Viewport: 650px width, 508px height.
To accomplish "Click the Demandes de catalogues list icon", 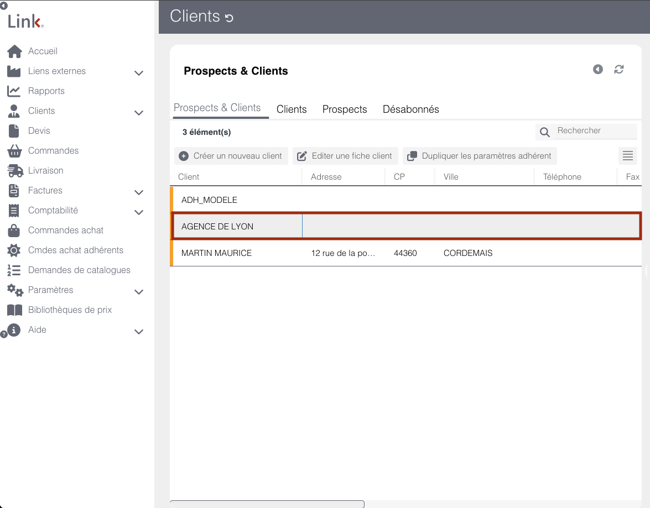I will 14,270.
